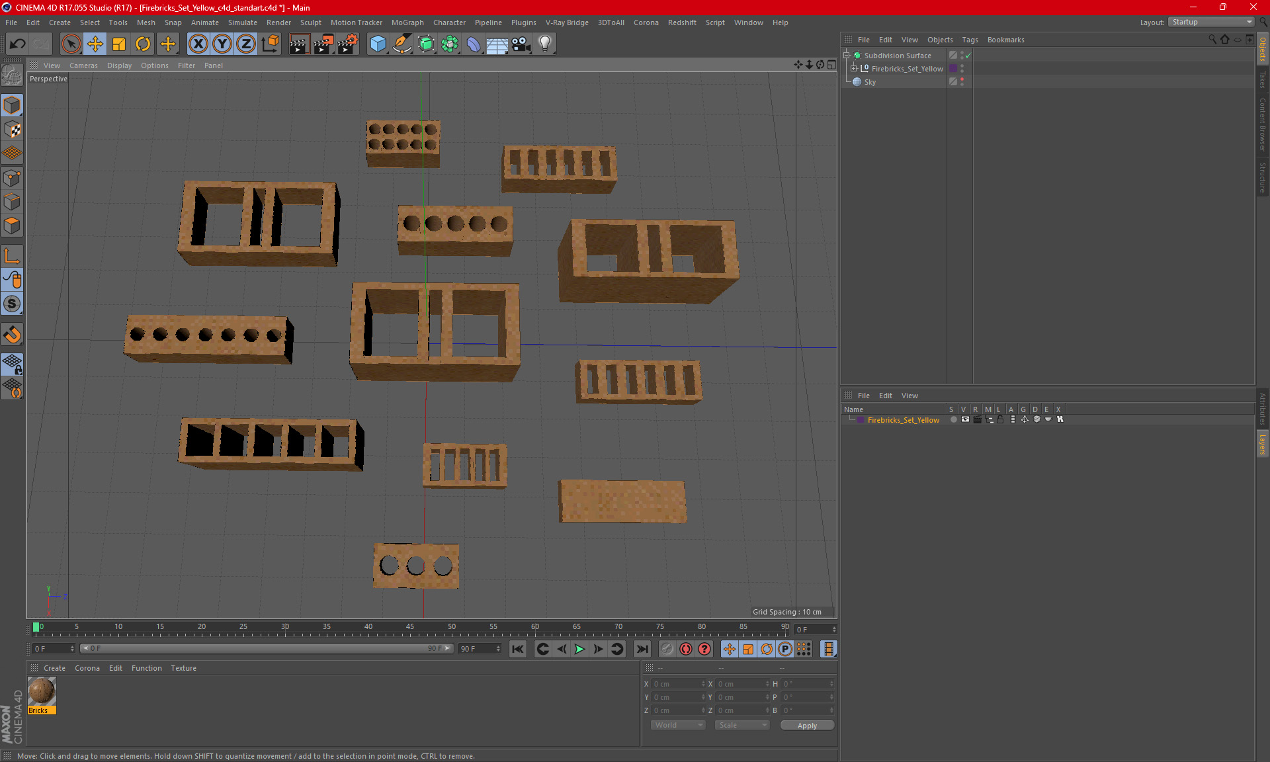Click the Undo arrow icon

tap(18, 44)
